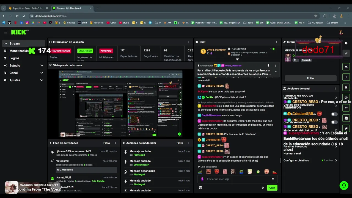The height and width of the screenshot is (198, 352).
Task: Open the Instagram bookmark icon
Action: pyautogui.click(x=27, y=23)
